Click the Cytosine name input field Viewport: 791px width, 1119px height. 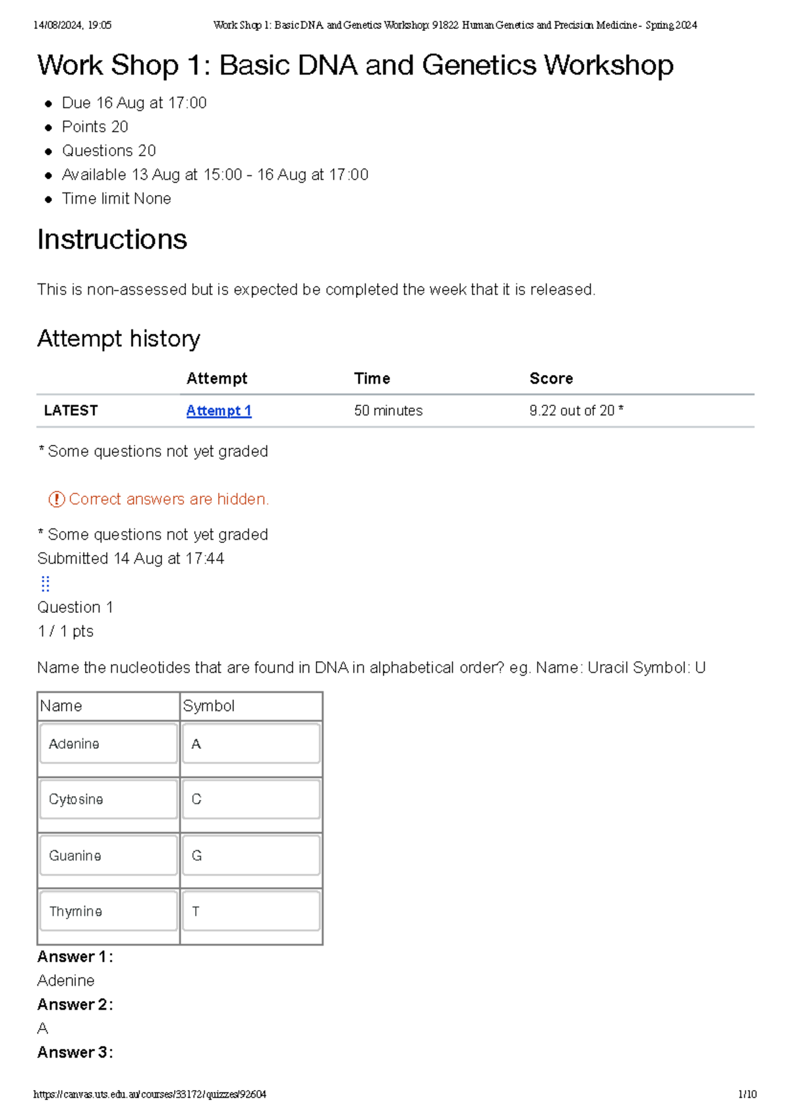[x=109, y=799]
